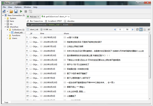Image resolution: width=153 pixels, height=106 pixels.
Task: Click the System folder icon
Action: (x=8, y=18)
